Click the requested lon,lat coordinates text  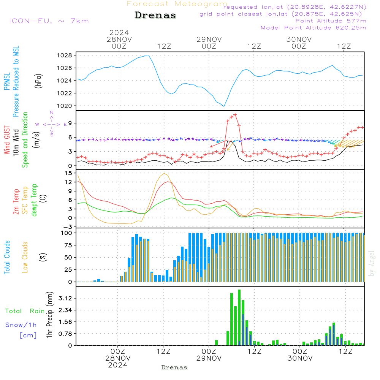click(x=295, y=7)
